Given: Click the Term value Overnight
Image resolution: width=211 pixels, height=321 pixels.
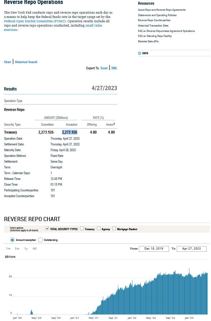Looking at the screenshot, I should (x=56, y=167).
